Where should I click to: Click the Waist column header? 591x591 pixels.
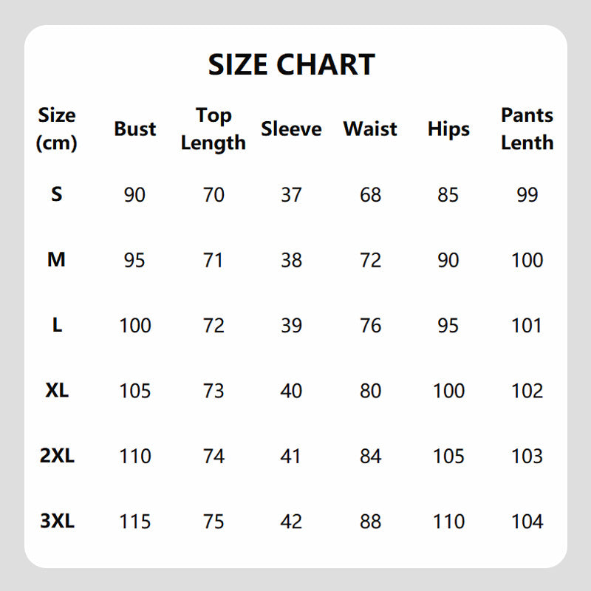[370, 129]
